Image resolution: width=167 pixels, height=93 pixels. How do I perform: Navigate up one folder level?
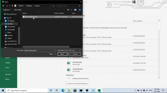coord(12,6)
